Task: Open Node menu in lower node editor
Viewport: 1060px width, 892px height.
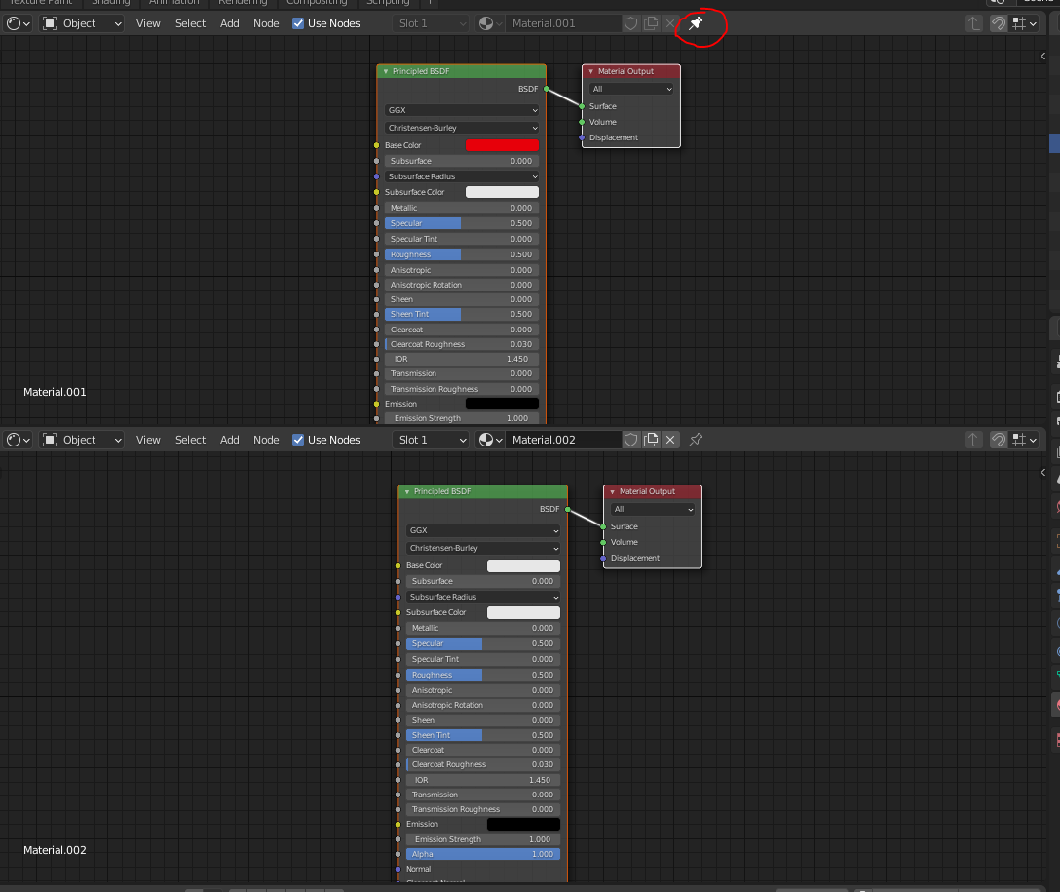Action: 266,440
